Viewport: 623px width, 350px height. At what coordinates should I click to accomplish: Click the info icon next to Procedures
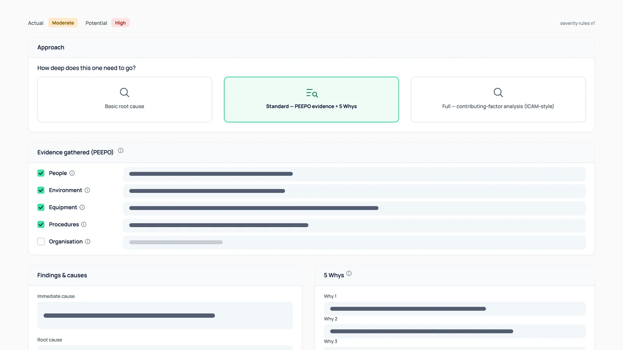[84, 224]
